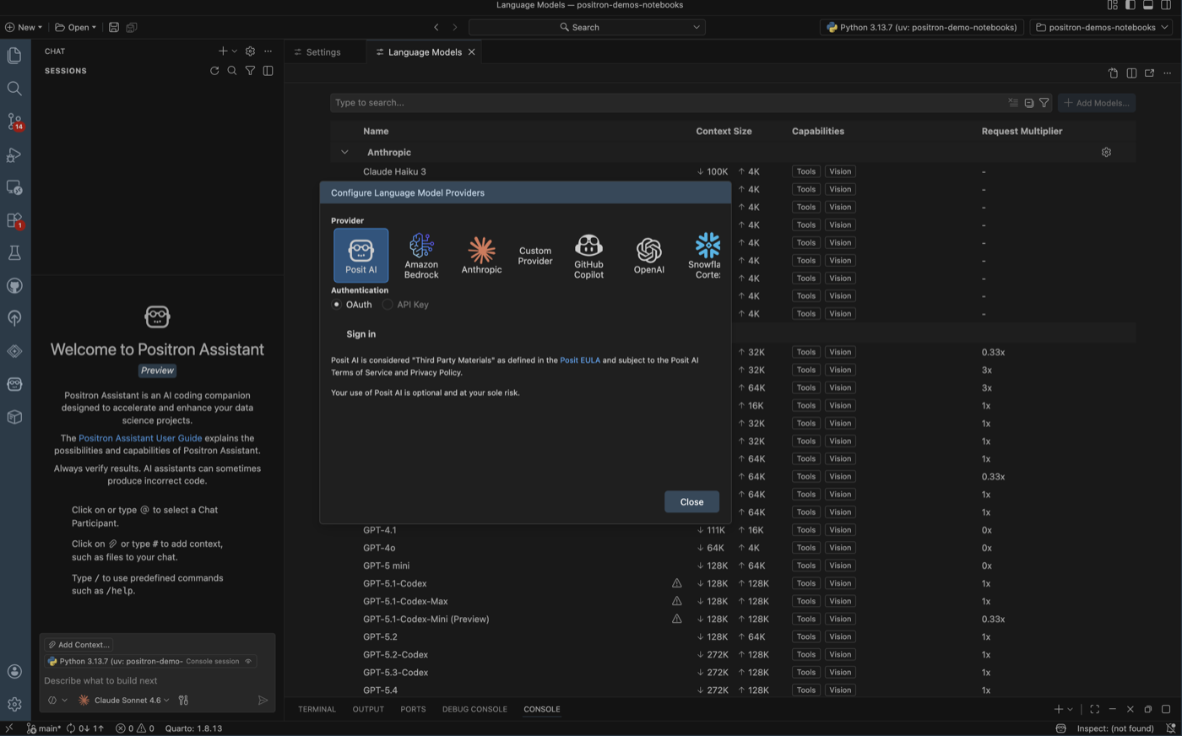Open the Explorer view in activity bar
This screenshot has width=1182, height=736.
pyautogui.click(x=14, y=56)
